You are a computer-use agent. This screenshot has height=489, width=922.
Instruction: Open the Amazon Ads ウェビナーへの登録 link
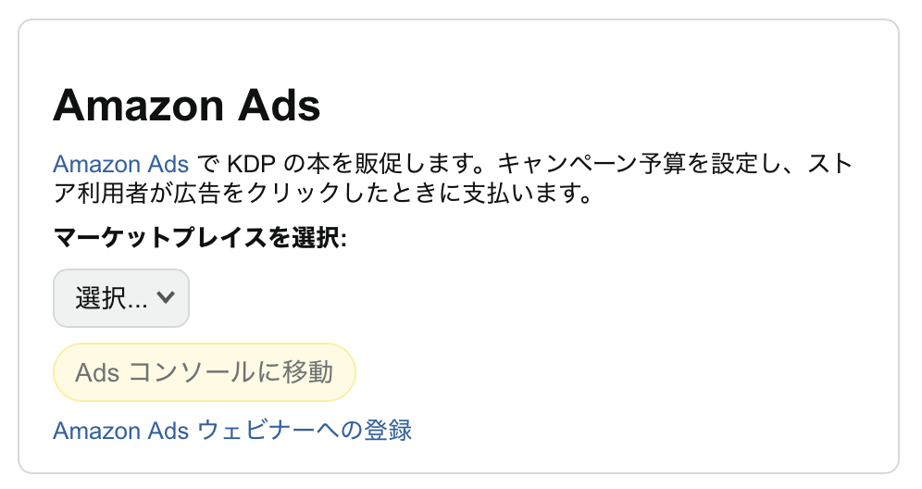click(x=232, y=431)
